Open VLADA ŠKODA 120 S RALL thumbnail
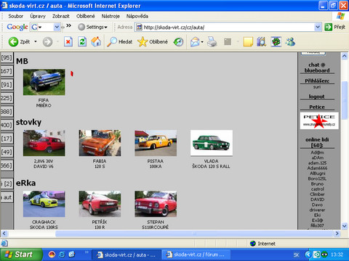 212,143
